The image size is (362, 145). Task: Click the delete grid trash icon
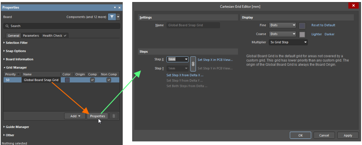pos(114,116)
